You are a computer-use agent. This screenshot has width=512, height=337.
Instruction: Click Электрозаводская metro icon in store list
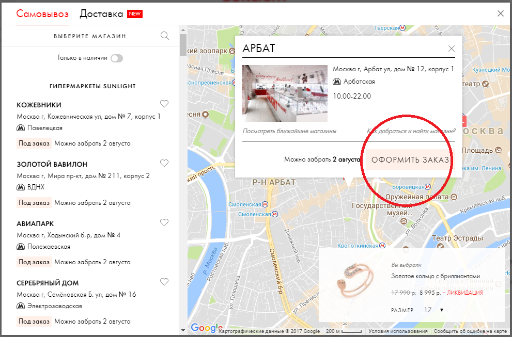coord(21,306)
